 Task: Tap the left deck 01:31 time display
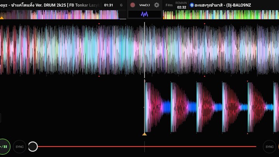coord(108,5)
